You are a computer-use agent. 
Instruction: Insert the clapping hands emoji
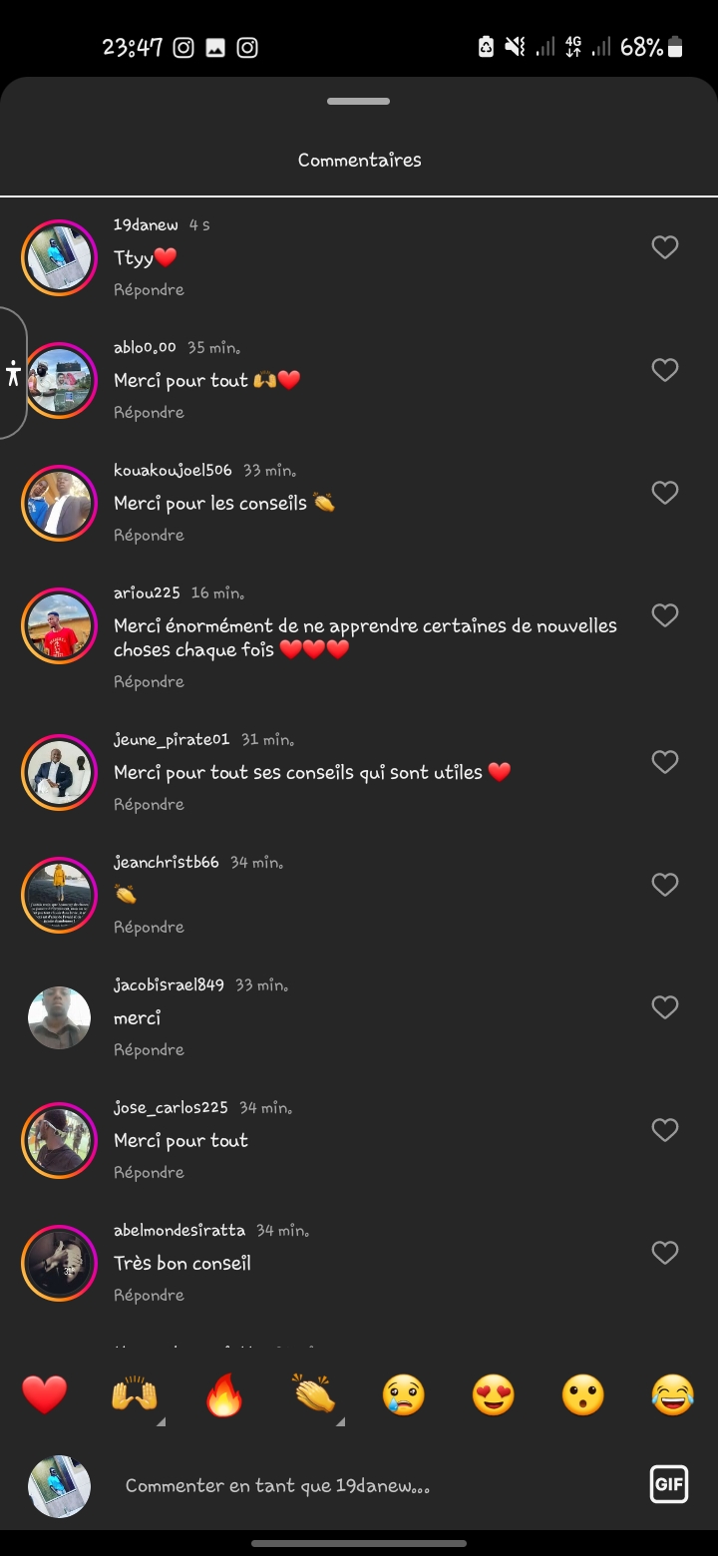tap(314, 1394)
